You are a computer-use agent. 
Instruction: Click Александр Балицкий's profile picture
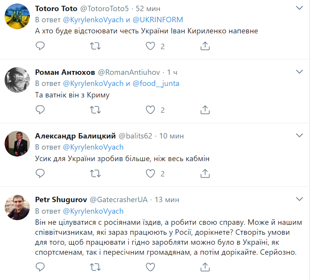(x=17, y=145)
